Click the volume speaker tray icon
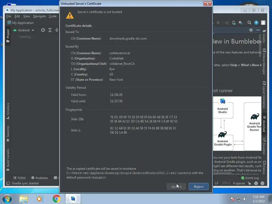Screen dimensions: 272x204 [245, 199]
